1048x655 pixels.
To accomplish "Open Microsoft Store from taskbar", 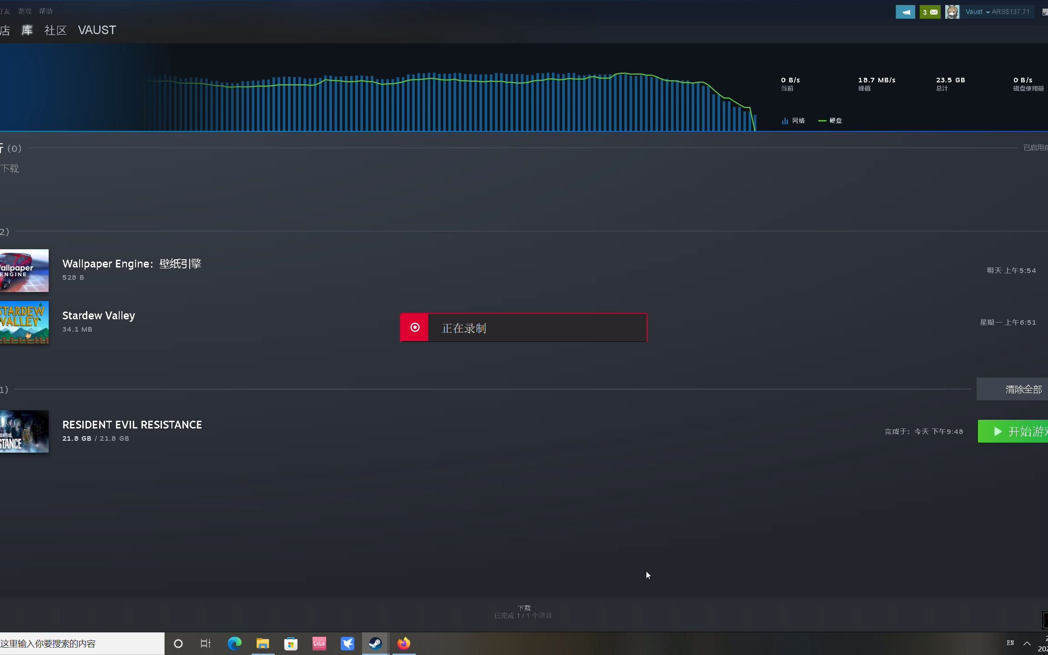I will 291,643.
